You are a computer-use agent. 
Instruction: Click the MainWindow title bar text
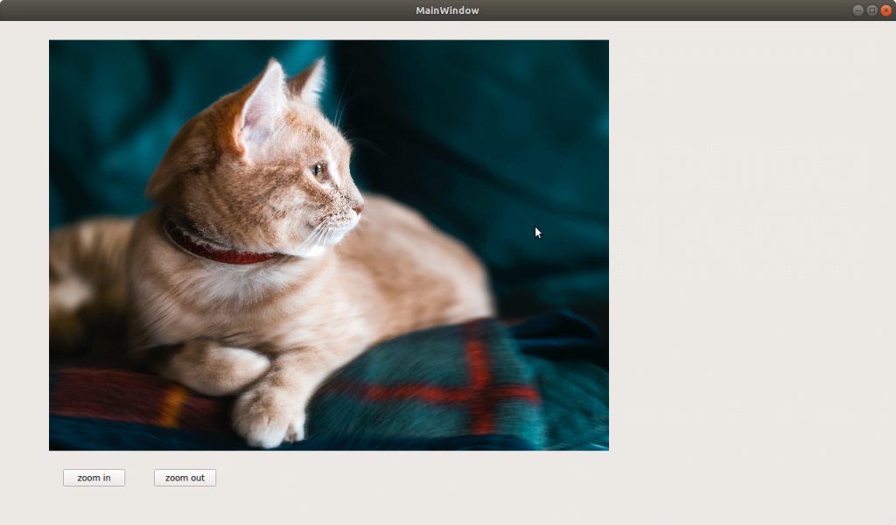(447, 10)
